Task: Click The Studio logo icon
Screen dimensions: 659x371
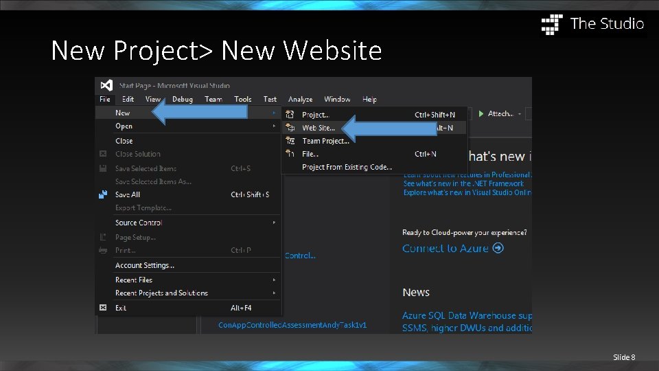Action: pos(552,24)
